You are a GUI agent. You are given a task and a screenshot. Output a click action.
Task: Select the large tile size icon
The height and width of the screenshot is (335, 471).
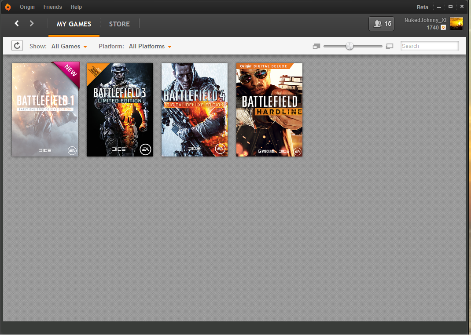click(390, 46)
